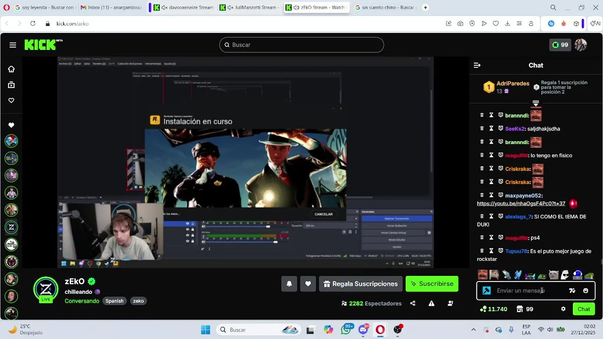Report the stream with warning icon
The height and width of the screenshot is (339, 603).
coord(432,304)
